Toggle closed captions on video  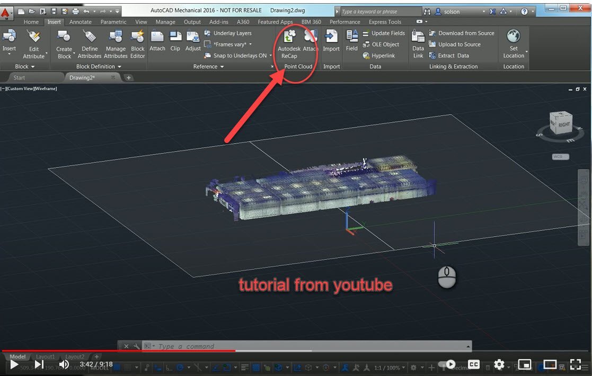point(474,364)
